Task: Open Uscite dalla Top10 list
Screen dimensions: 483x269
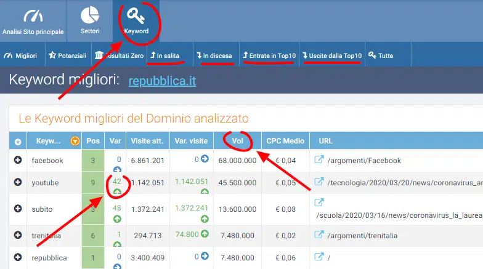Action: pos(332,55)
